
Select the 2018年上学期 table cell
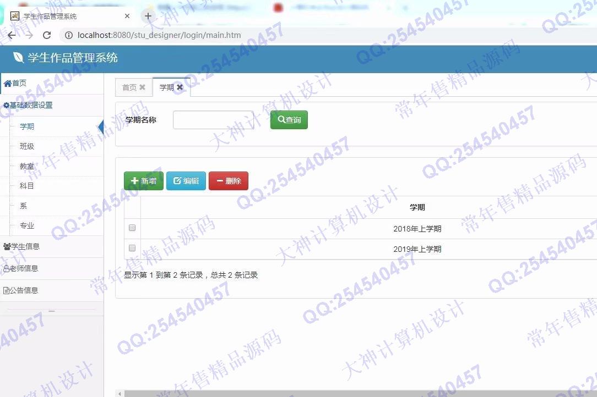click(x=417, y=229)
